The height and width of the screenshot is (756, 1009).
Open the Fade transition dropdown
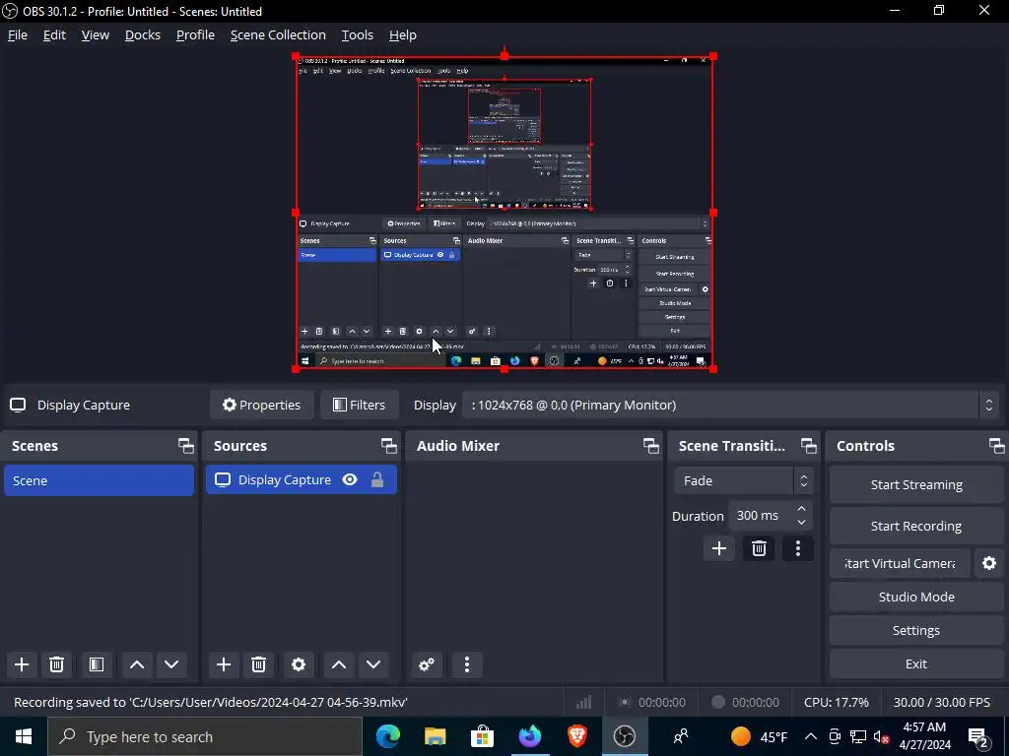(x=743, y=480)
